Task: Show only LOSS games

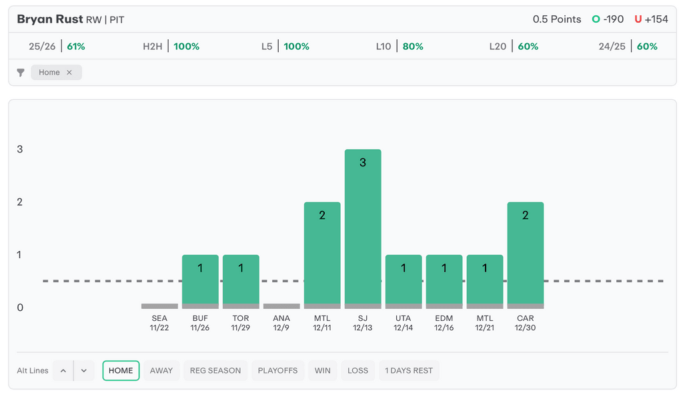Action: 358,371
